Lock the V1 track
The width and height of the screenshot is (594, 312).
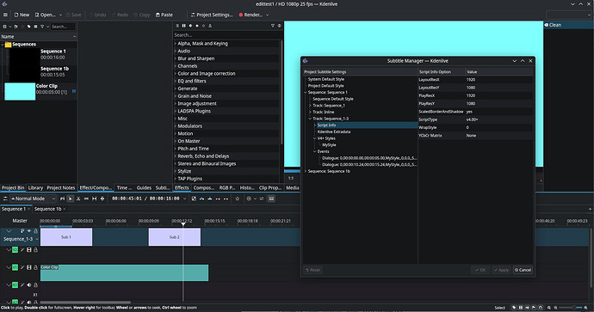click(x=35, y=267)
